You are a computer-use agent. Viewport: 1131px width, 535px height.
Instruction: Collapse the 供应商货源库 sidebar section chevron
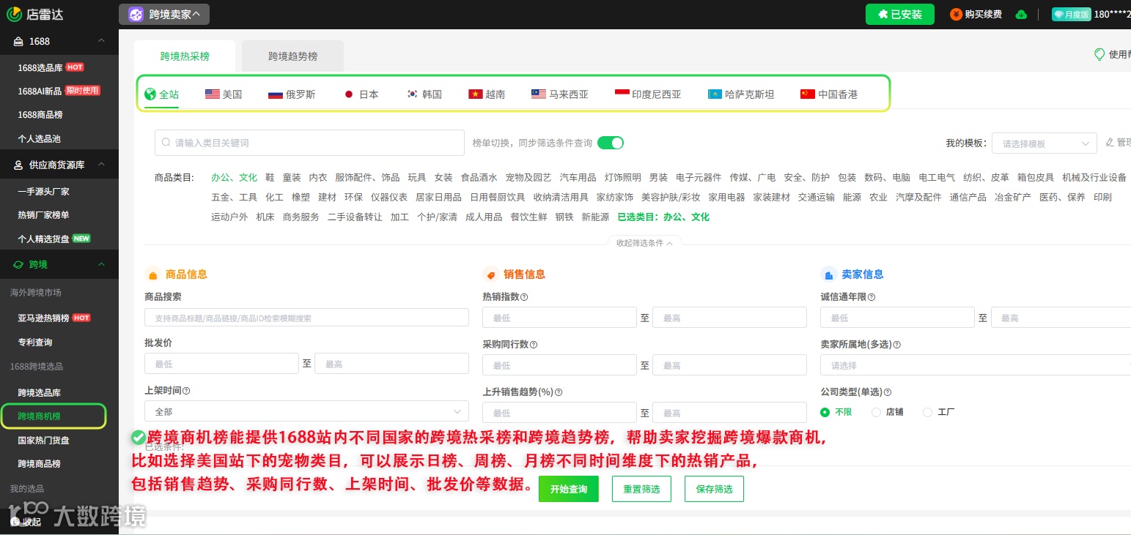point(101,165)
